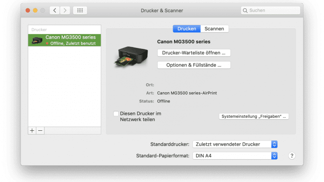
Task: Remove the printer with the minus button
Action: tap(40, 130)
